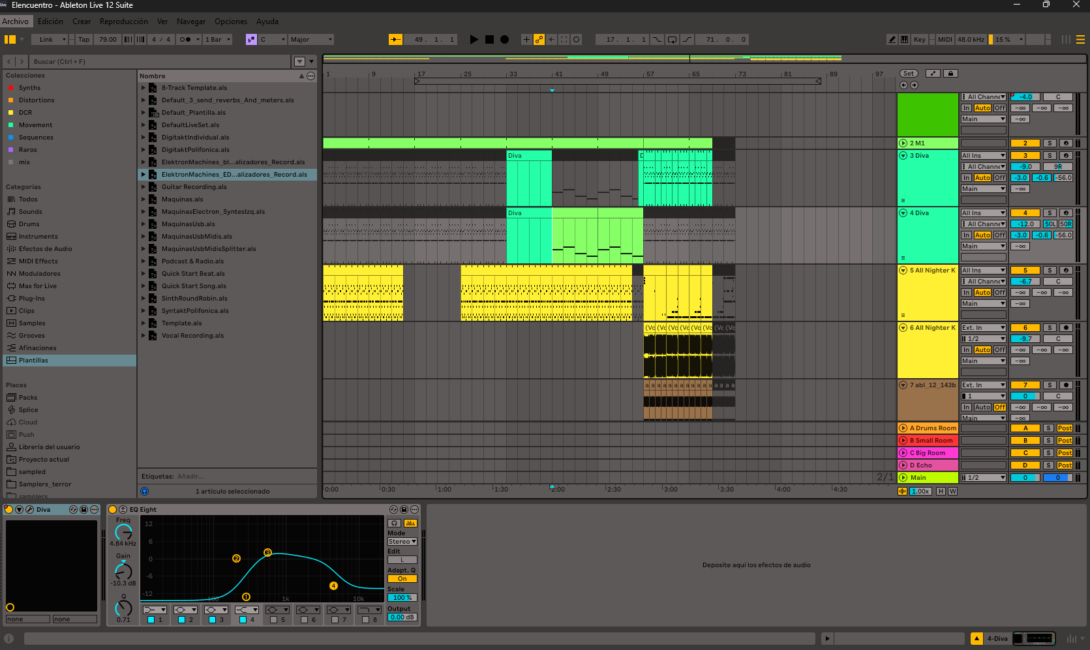Toggle track 3 Diva activator button
Screen dimensions: 1090x650
tap(1025, 156)
